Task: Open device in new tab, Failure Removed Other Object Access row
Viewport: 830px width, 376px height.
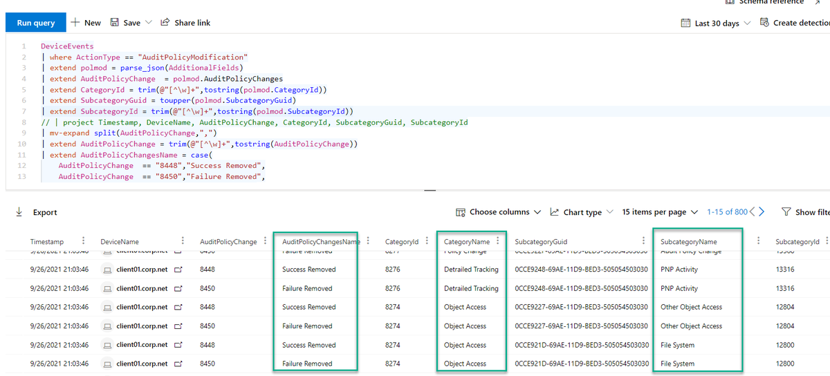Action: (178, 326)
